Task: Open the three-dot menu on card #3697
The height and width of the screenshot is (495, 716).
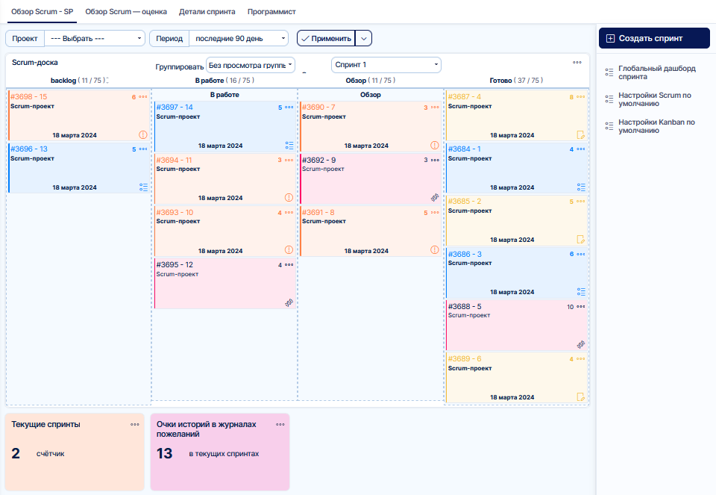Action: click(x=289, y=108)
